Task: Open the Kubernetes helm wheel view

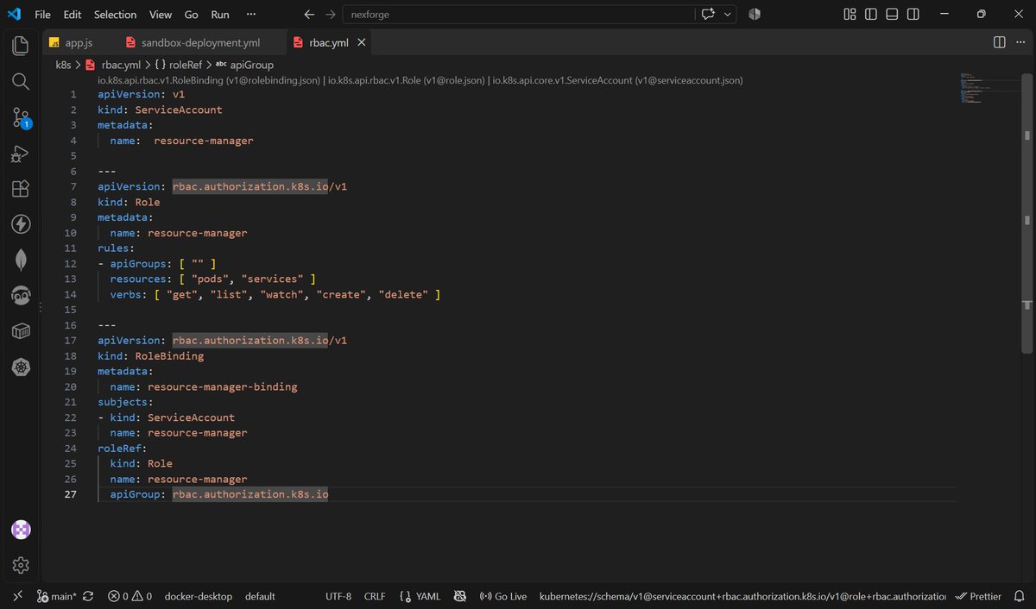Action: coord(21,367)
